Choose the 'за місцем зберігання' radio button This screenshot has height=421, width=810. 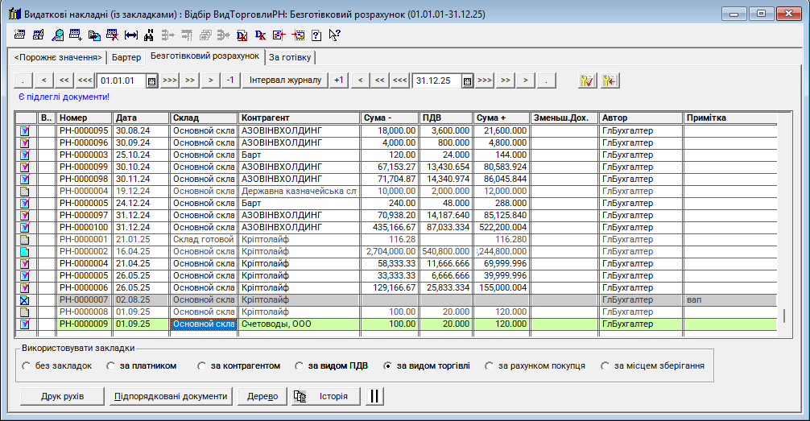coord(605,366)
